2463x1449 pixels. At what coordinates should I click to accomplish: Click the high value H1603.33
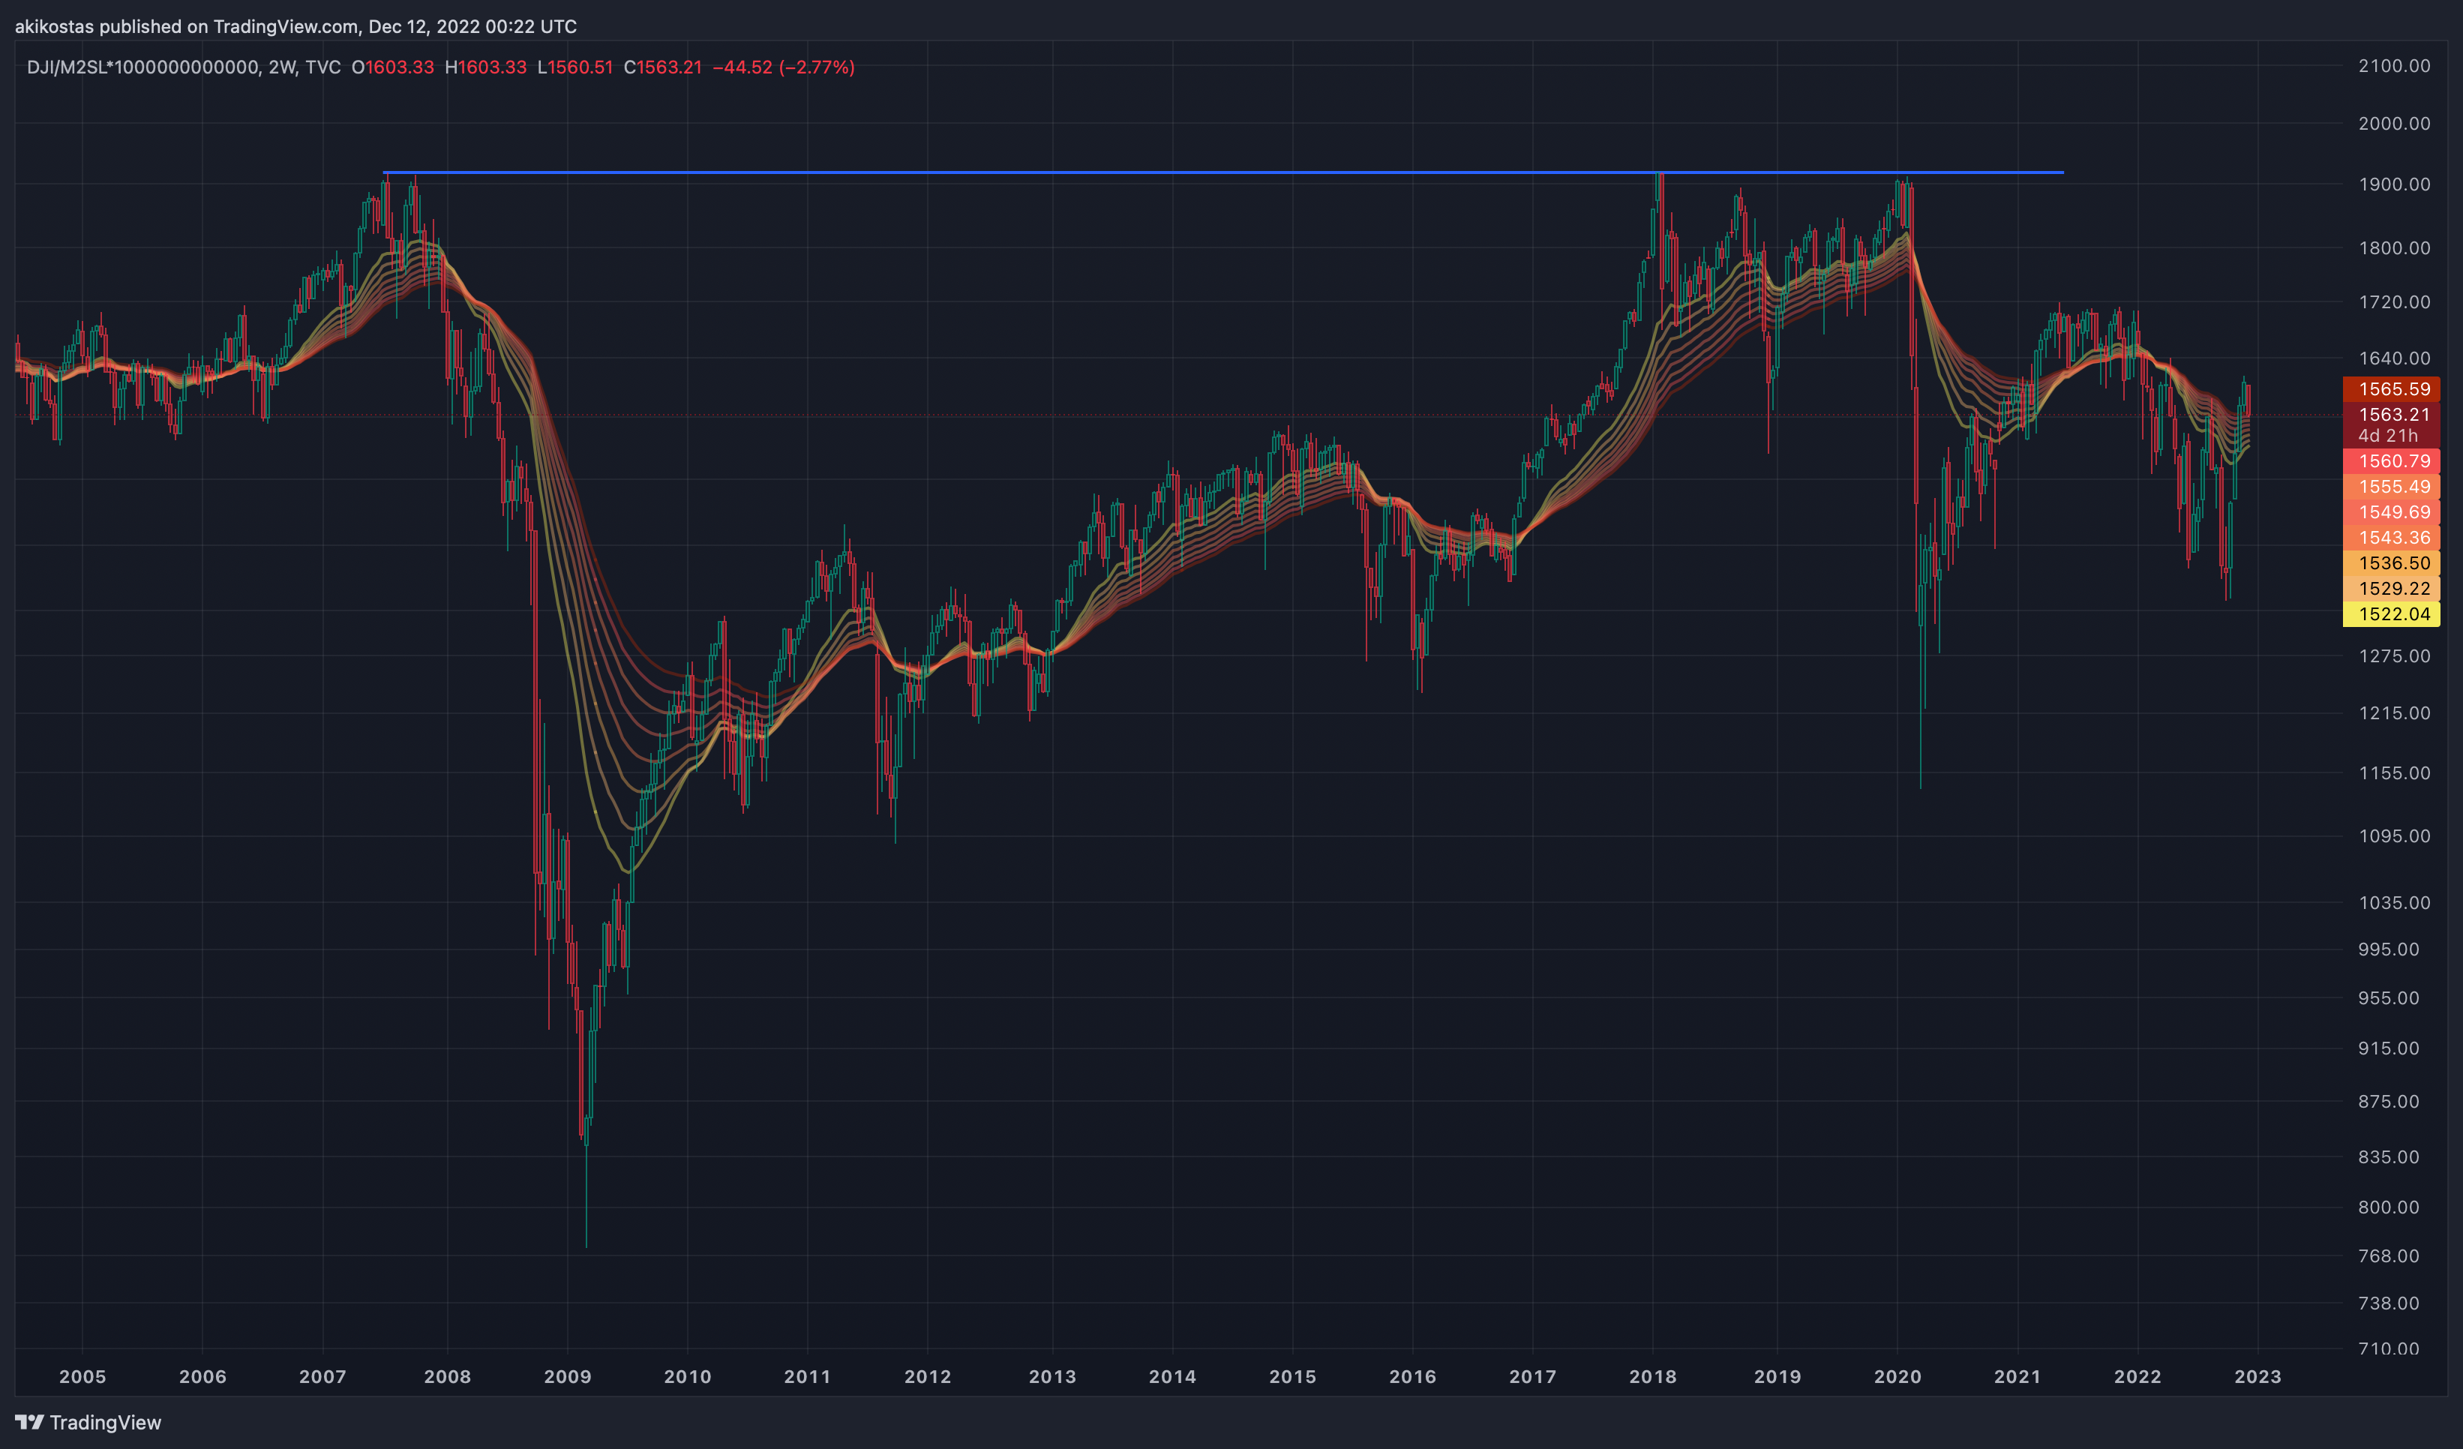(x=486, y=67)
